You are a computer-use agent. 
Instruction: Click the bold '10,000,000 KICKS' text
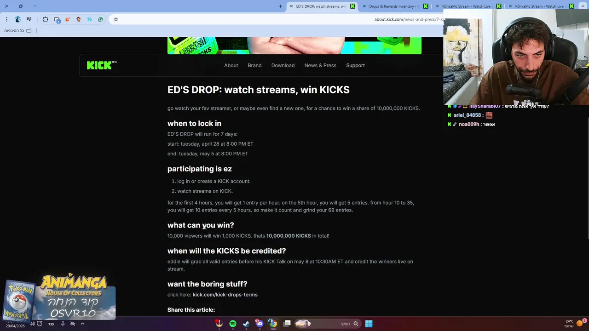(x=289, y=236)
